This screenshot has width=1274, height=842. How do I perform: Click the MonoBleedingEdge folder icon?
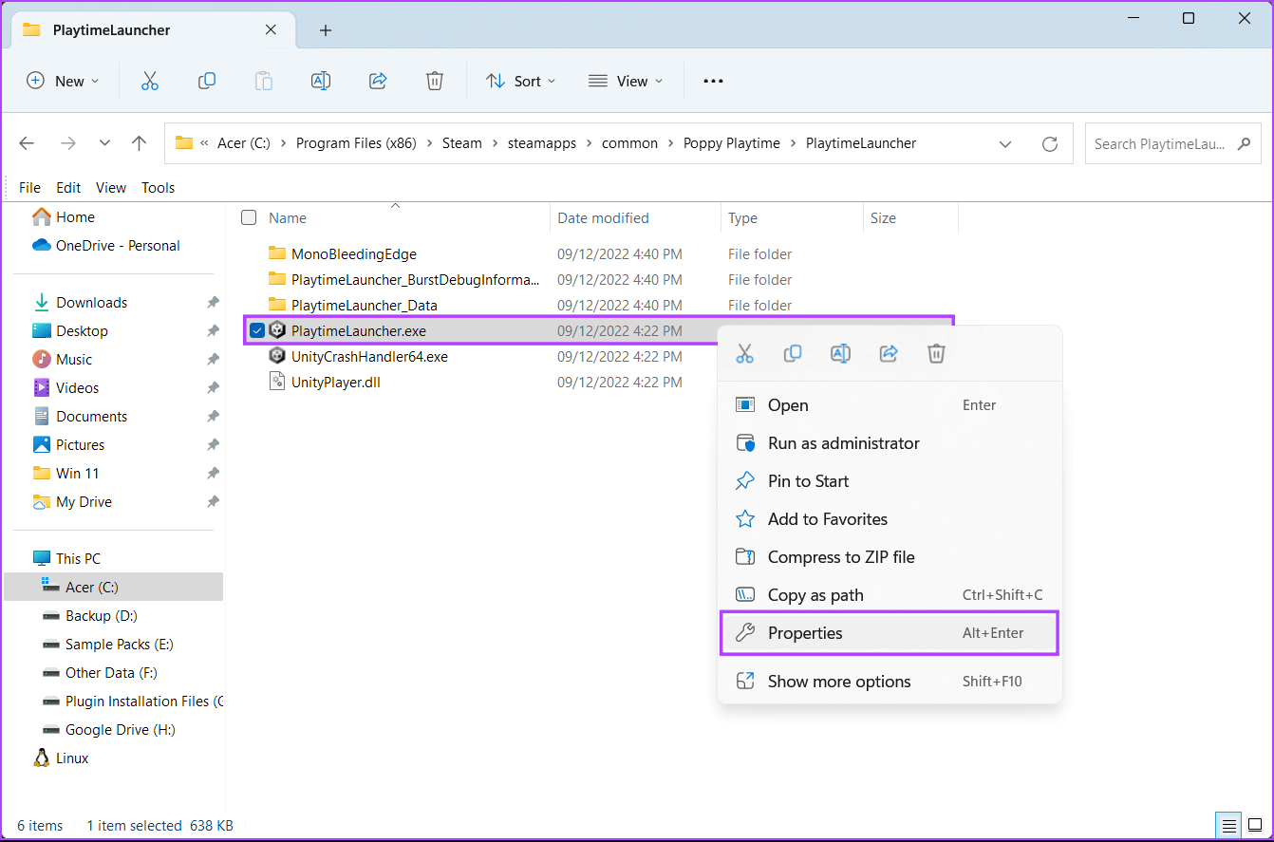pos(277,253)
